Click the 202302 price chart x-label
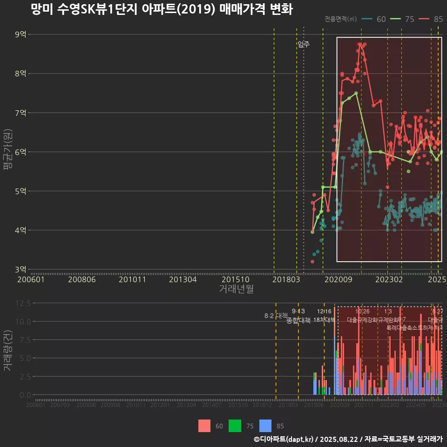This screenshot has height=447, width=447. point(389,279)
